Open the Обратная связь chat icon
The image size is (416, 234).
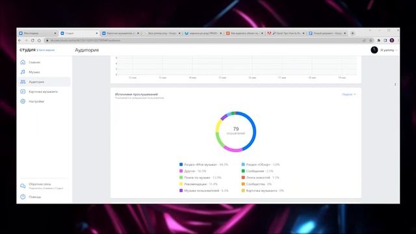point(23,186)
